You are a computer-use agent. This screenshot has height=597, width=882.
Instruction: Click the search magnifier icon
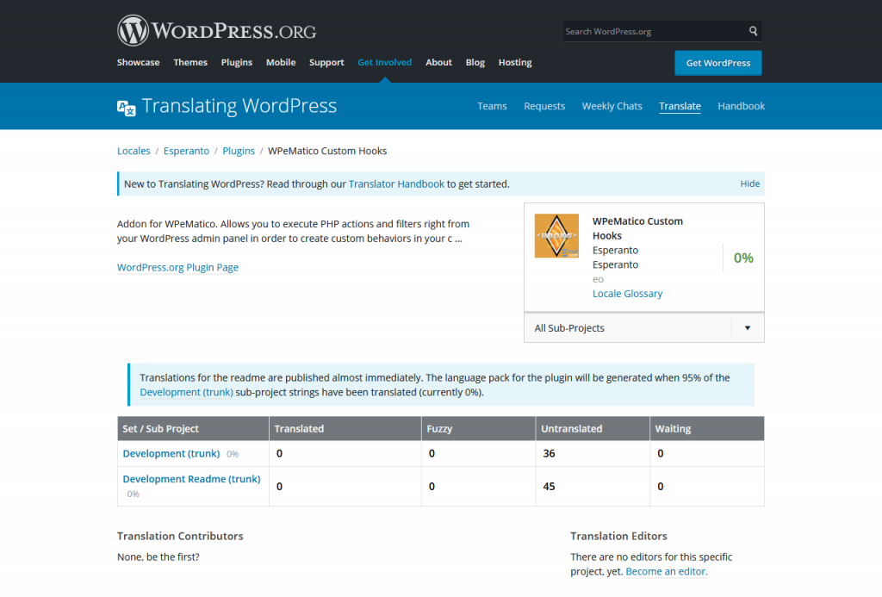(753, 31)
